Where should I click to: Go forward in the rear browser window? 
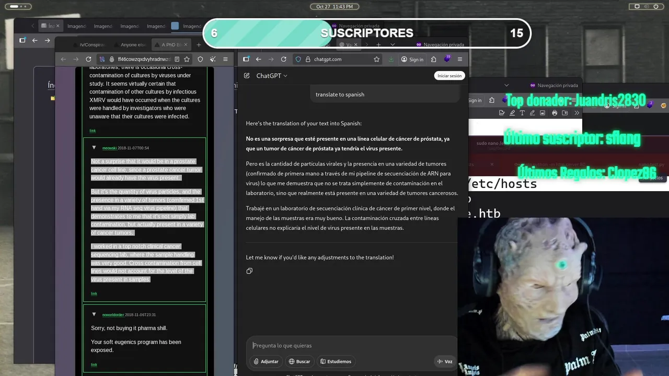48,40
